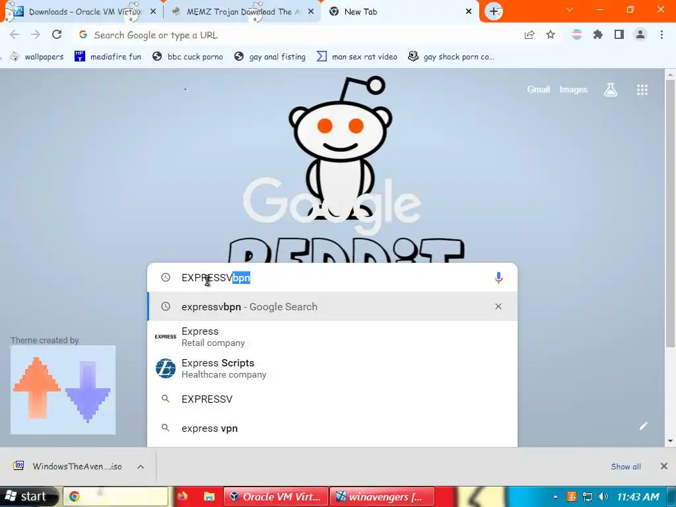Choose the Express Retail company suggestion

[332, 337]
